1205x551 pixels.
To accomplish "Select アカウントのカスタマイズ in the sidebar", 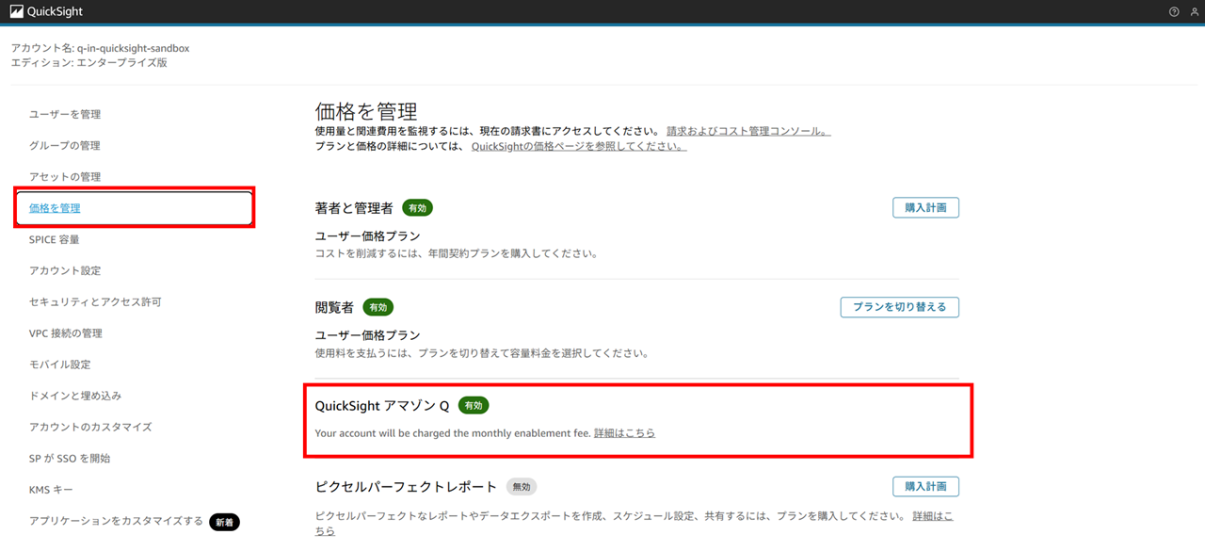I will click(90, 427).
